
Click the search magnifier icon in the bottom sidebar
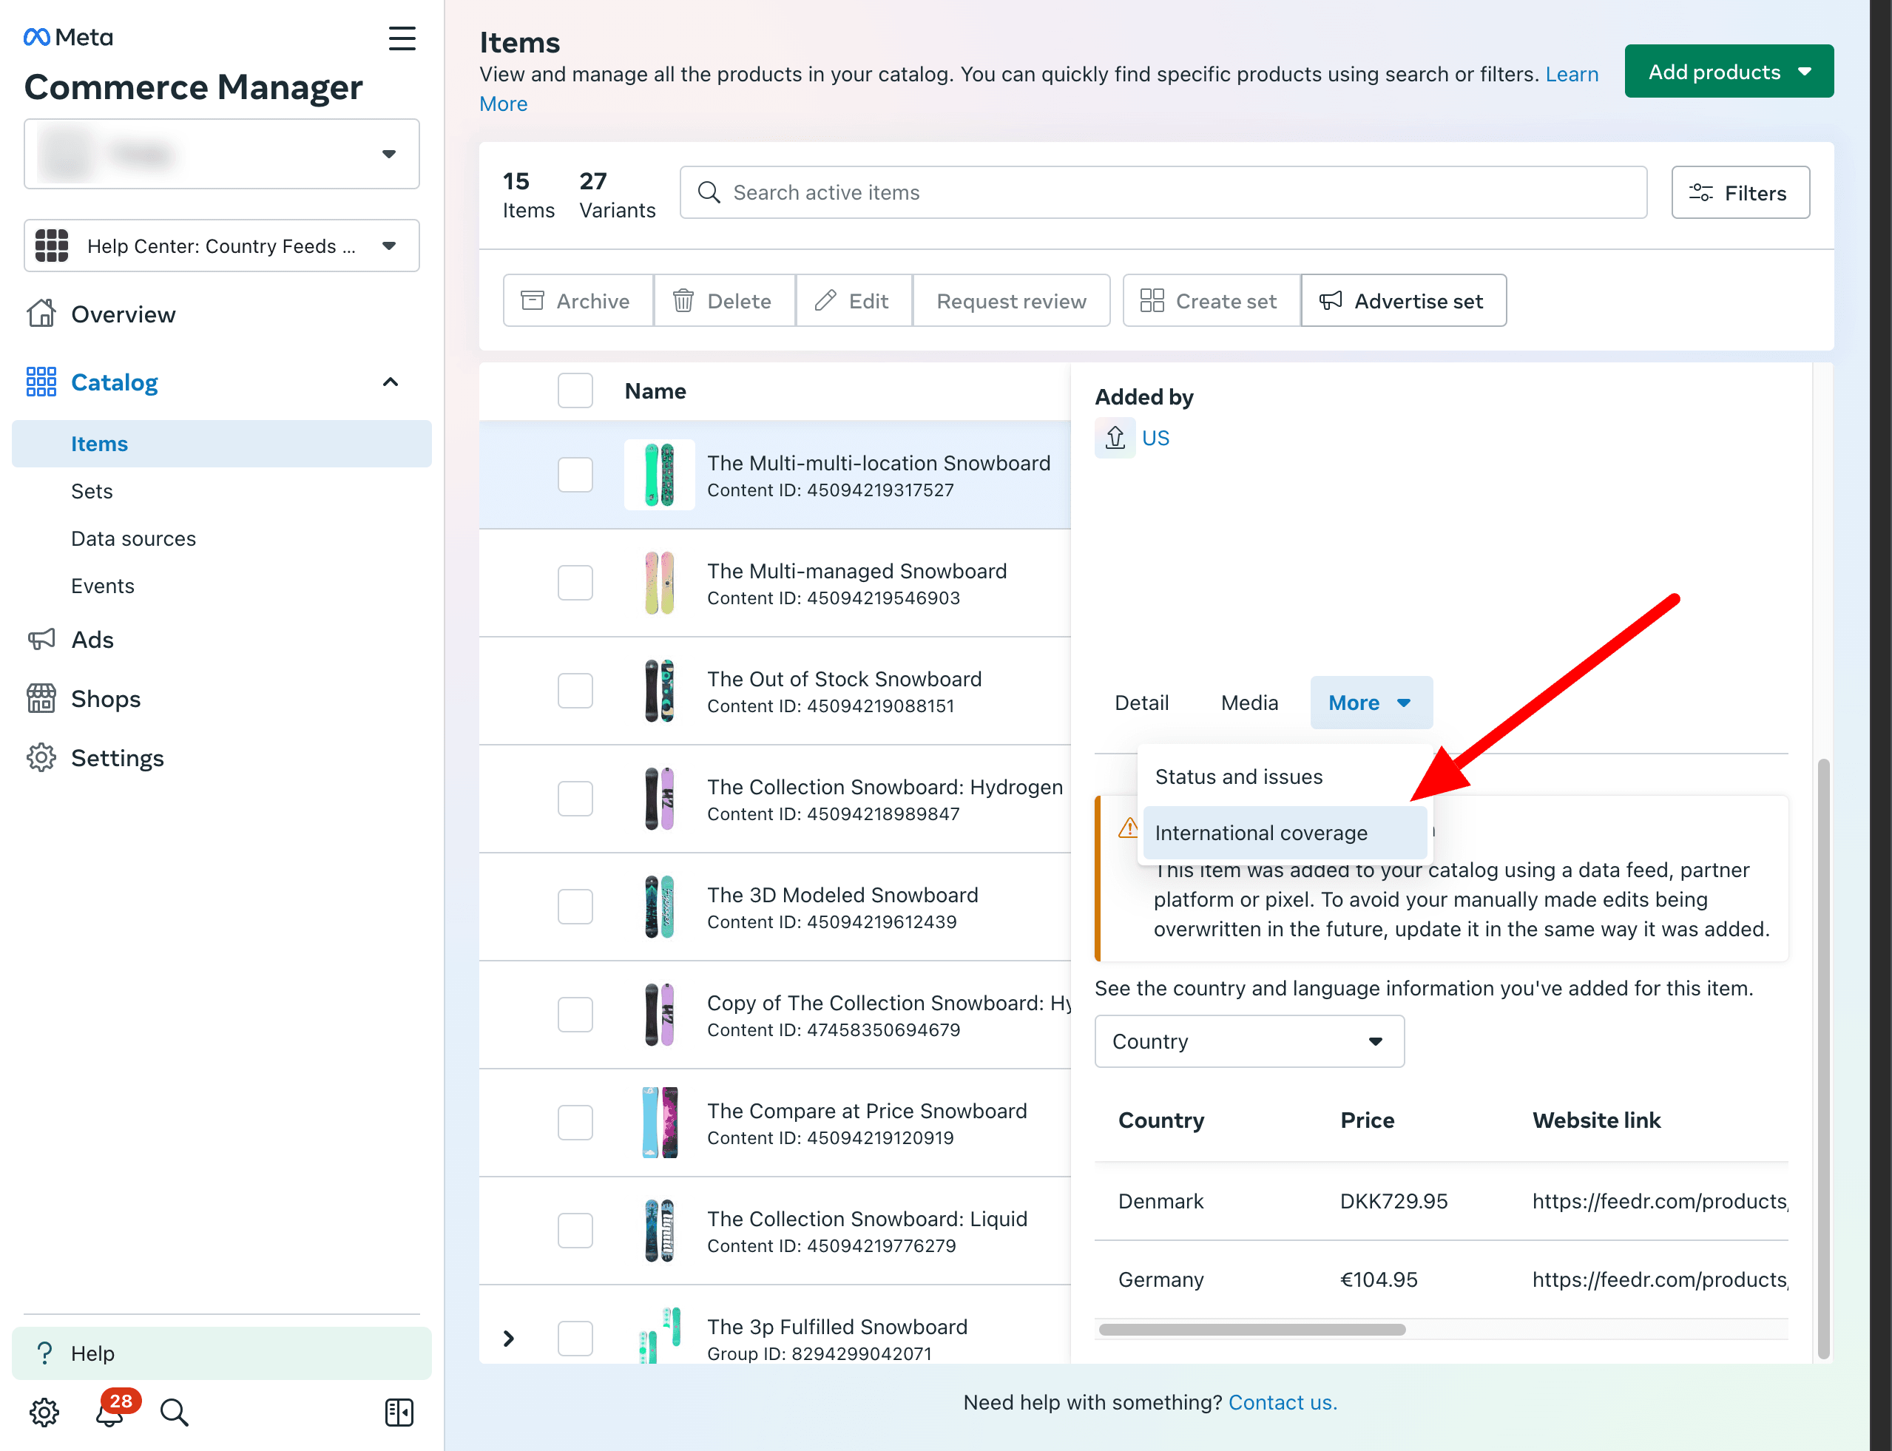174,1413
